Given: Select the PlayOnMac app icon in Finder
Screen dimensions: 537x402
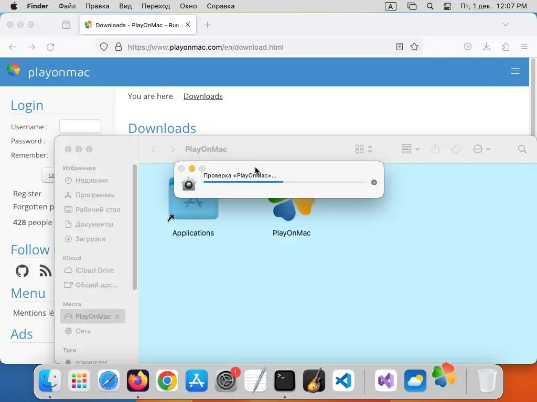Looking at the screenshot, I should [292, 217].
